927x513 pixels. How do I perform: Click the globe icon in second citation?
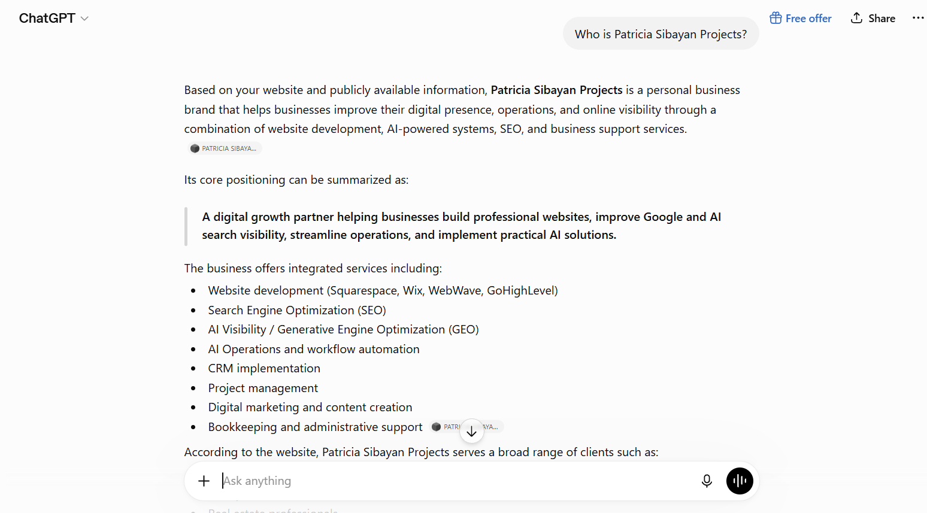coord(437,427)
